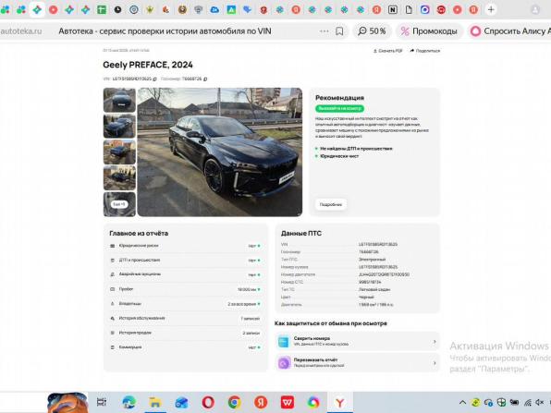The image size is (551, 413).
Task: Open the WPS Office taskbar icon
Action: (x=288, y=402)
